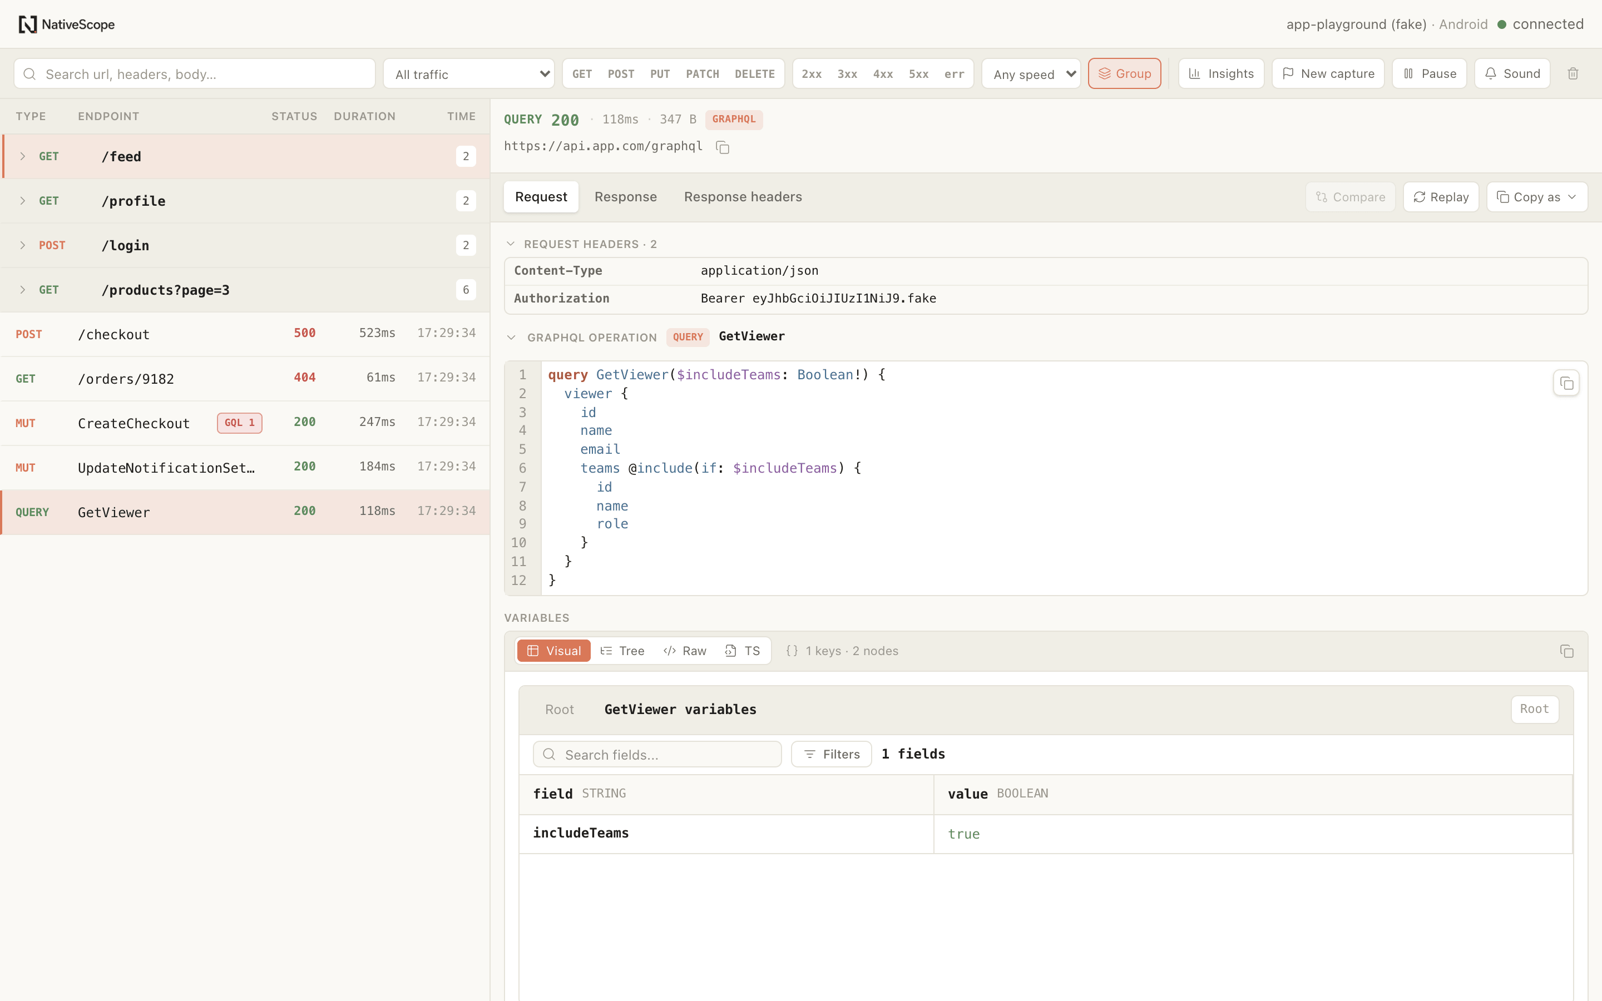Image resolution: width=1602 pixels, height=1001 pixels.
Task: Focus the Search url, headers, body field
Action: pyautogui.click(x=195, y=73)
